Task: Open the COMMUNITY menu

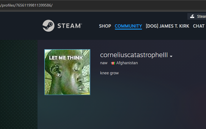Action: 128,26
